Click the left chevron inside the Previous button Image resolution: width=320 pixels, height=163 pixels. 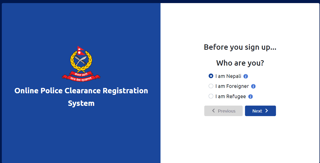point(213,111)
